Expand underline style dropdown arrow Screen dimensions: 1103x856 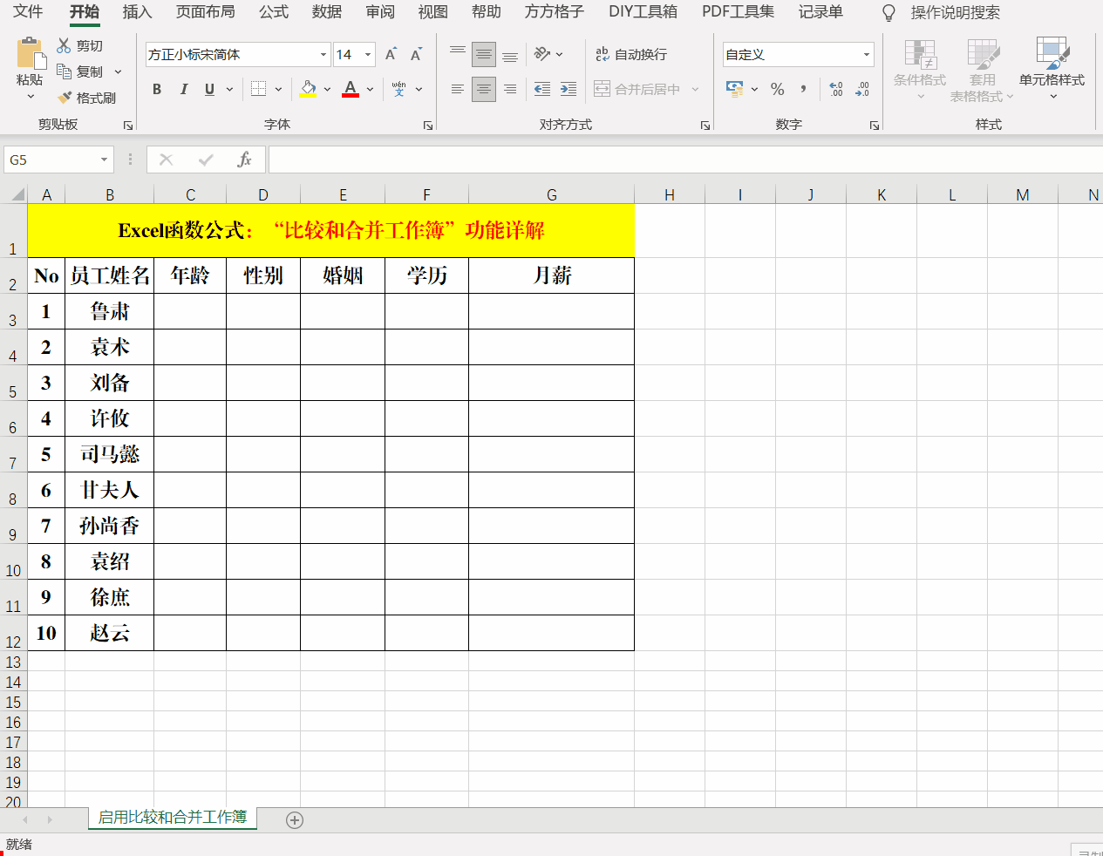[229, 89]
